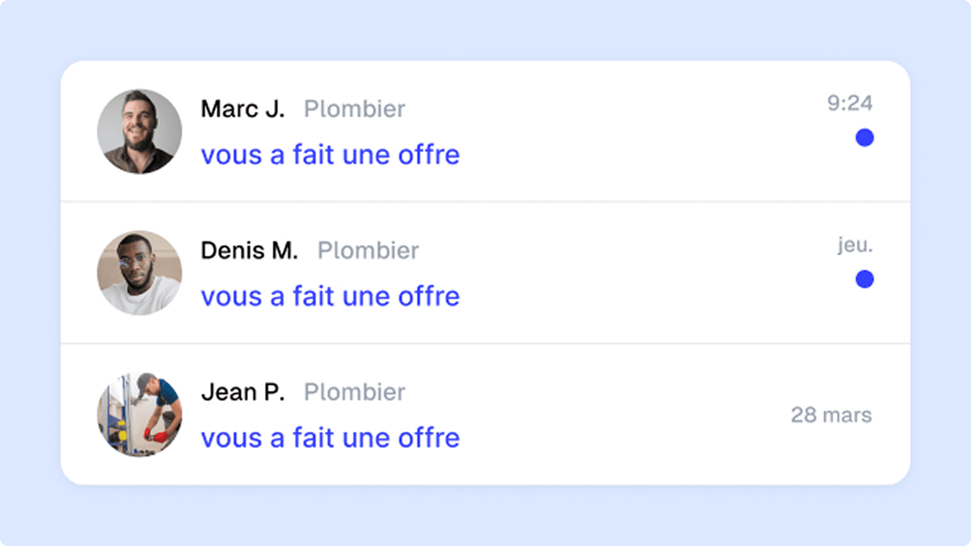Click the unread blue dot for Marc J.
971x546 pixels.
(864, 138)
